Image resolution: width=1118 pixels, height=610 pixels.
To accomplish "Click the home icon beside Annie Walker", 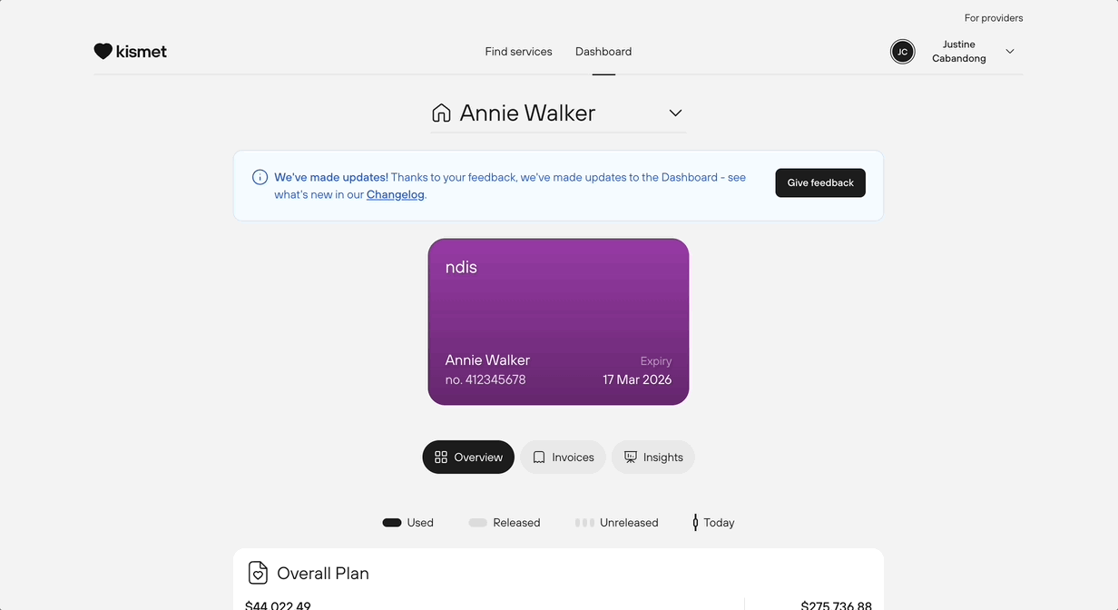I will [441, 113].
